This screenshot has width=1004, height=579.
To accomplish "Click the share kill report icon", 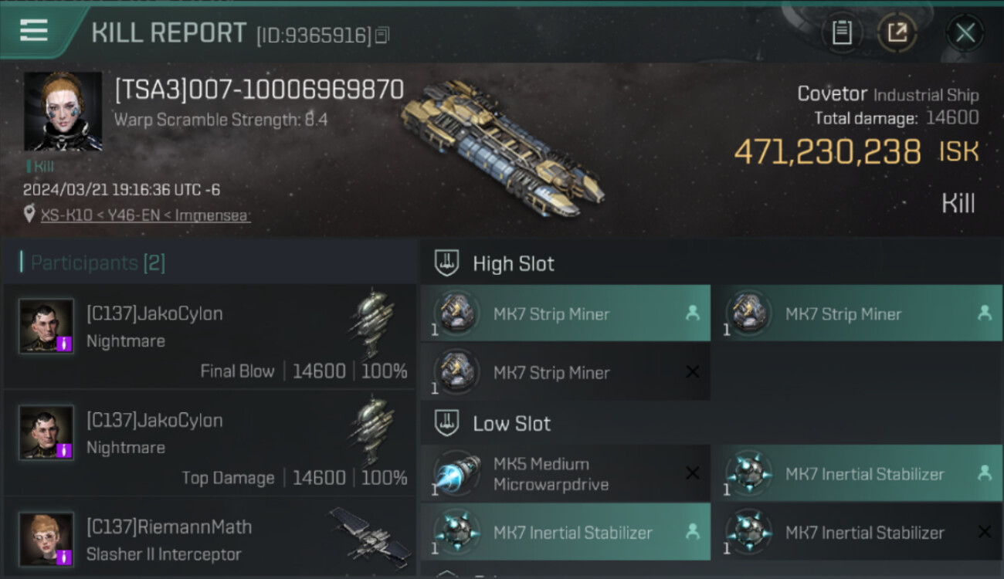I will click(x=897, y=32).
